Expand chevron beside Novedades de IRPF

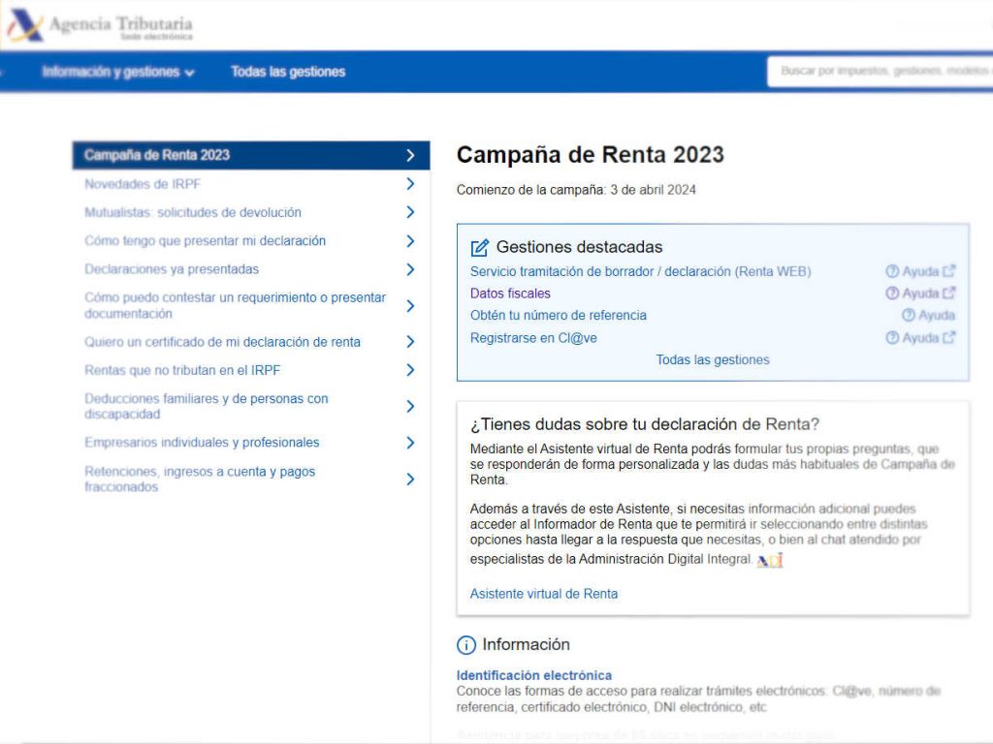point(410,184)
